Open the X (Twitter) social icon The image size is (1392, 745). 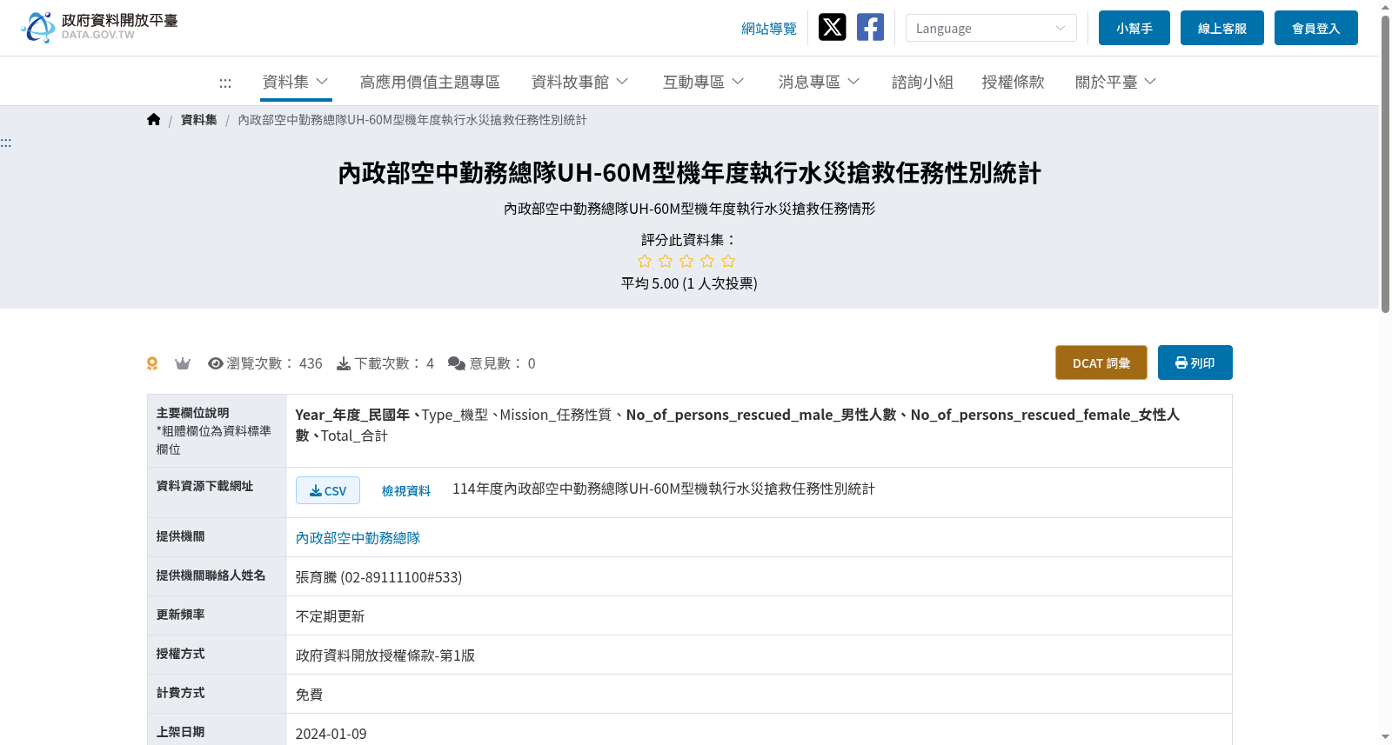832,27
